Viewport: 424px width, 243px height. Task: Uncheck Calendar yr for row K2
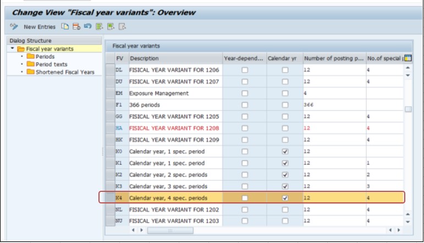tap(285, 175)
